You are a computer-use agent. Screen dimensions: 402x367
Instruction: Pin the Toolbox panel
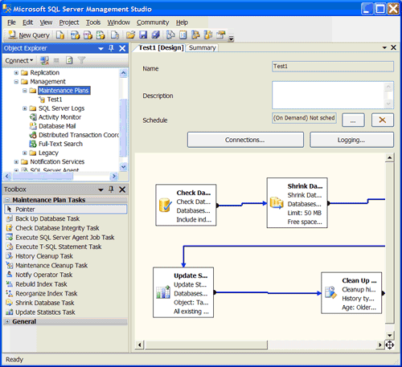(x=111, y=190)
